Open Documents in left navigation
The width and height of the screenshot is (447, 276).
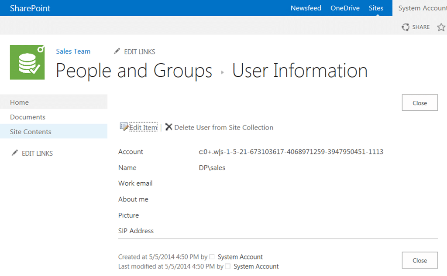coord(54,117)
